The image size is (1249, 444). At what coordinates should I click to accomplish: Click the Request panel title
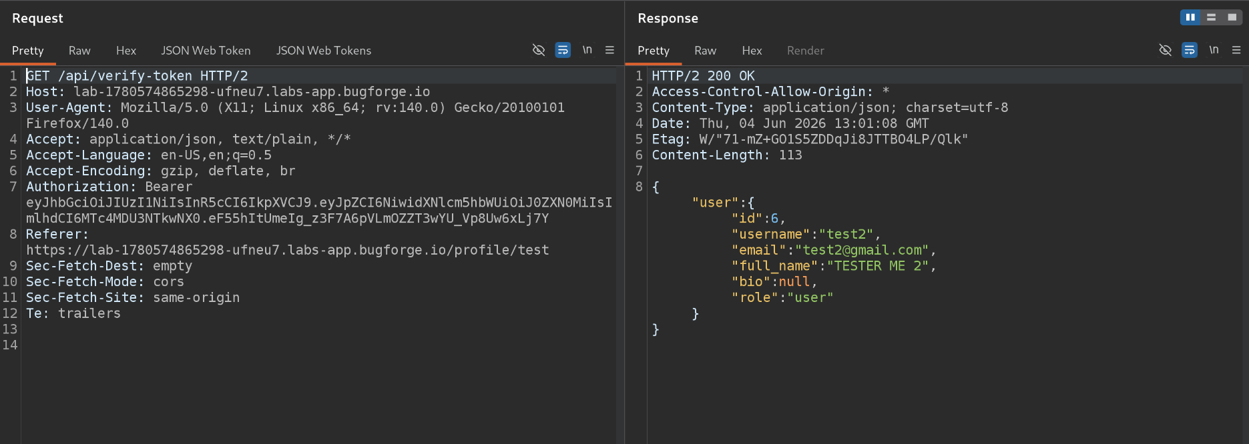point(37,19)
